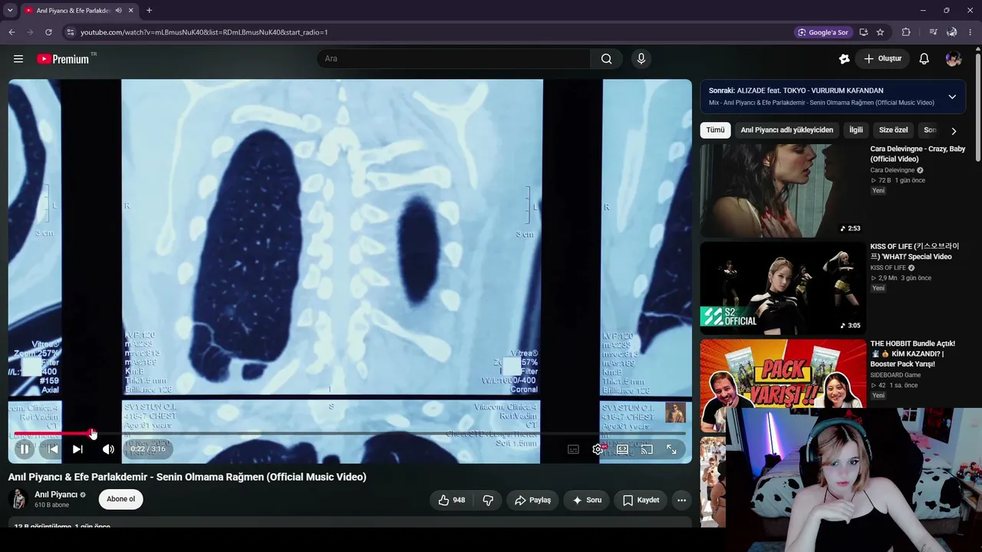Open the notifications bell

click(924, 59)
